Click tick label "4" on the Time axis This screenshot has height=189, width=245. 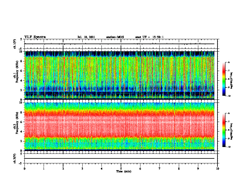point(101,169)
